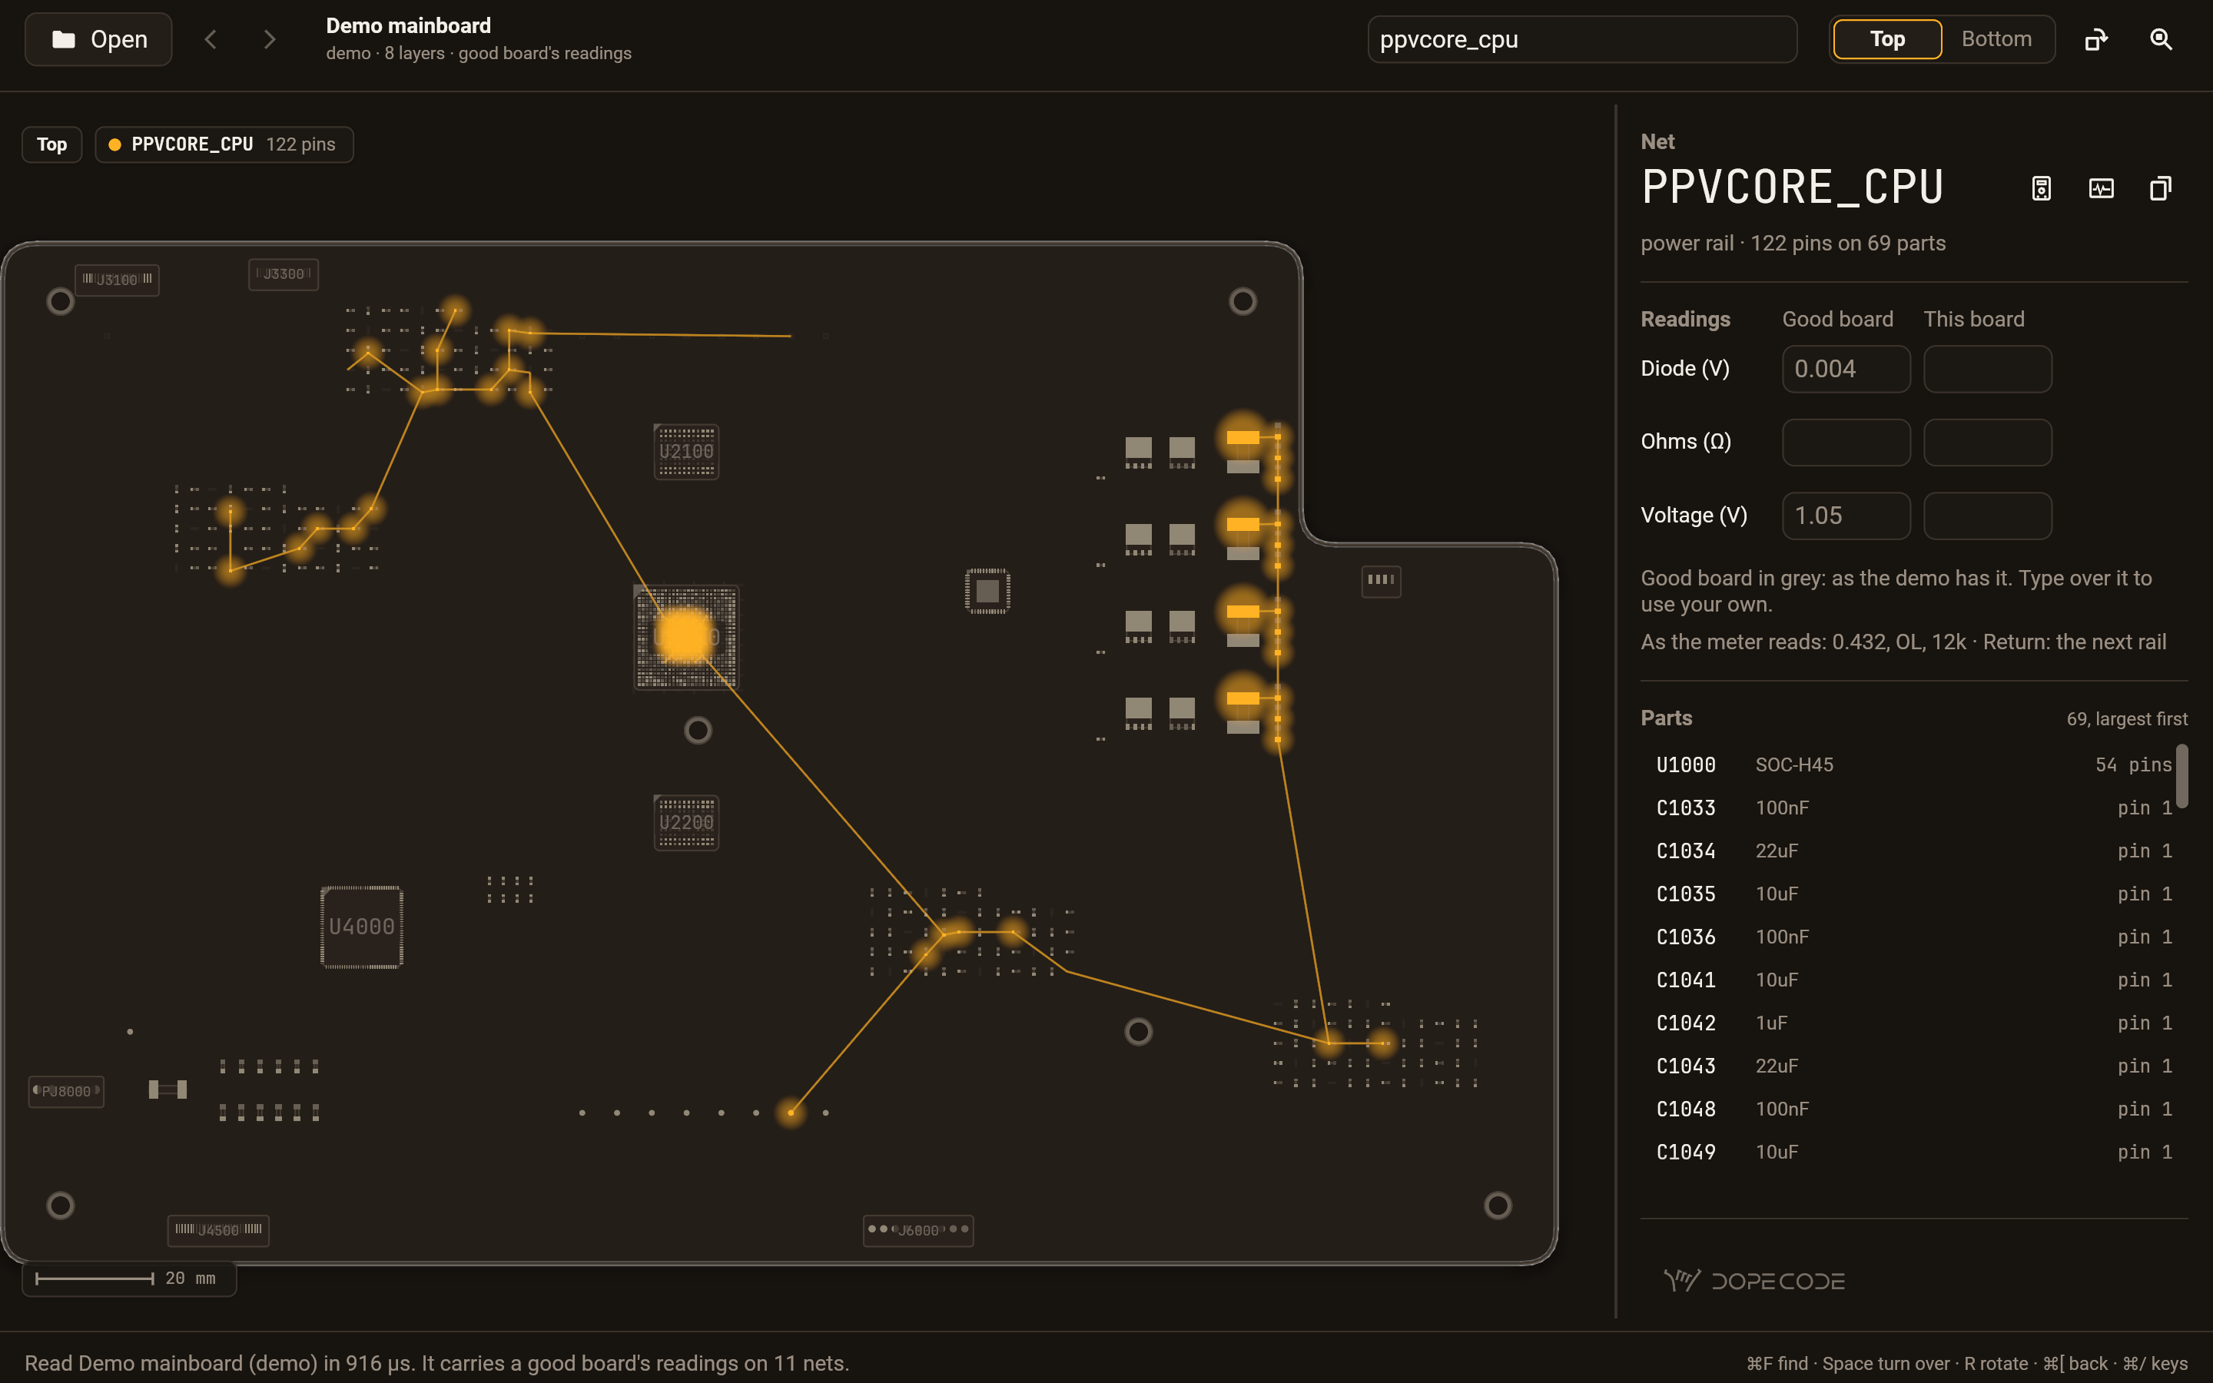
Task: Click chip U4000 on the board
Action: tap(362, 927)
